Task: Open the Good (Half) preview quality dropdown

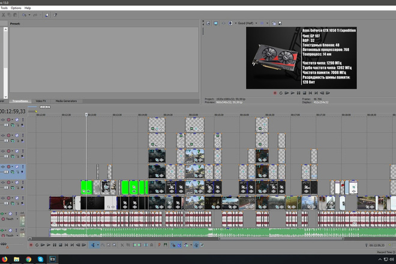Action: [x=247, y=23]
